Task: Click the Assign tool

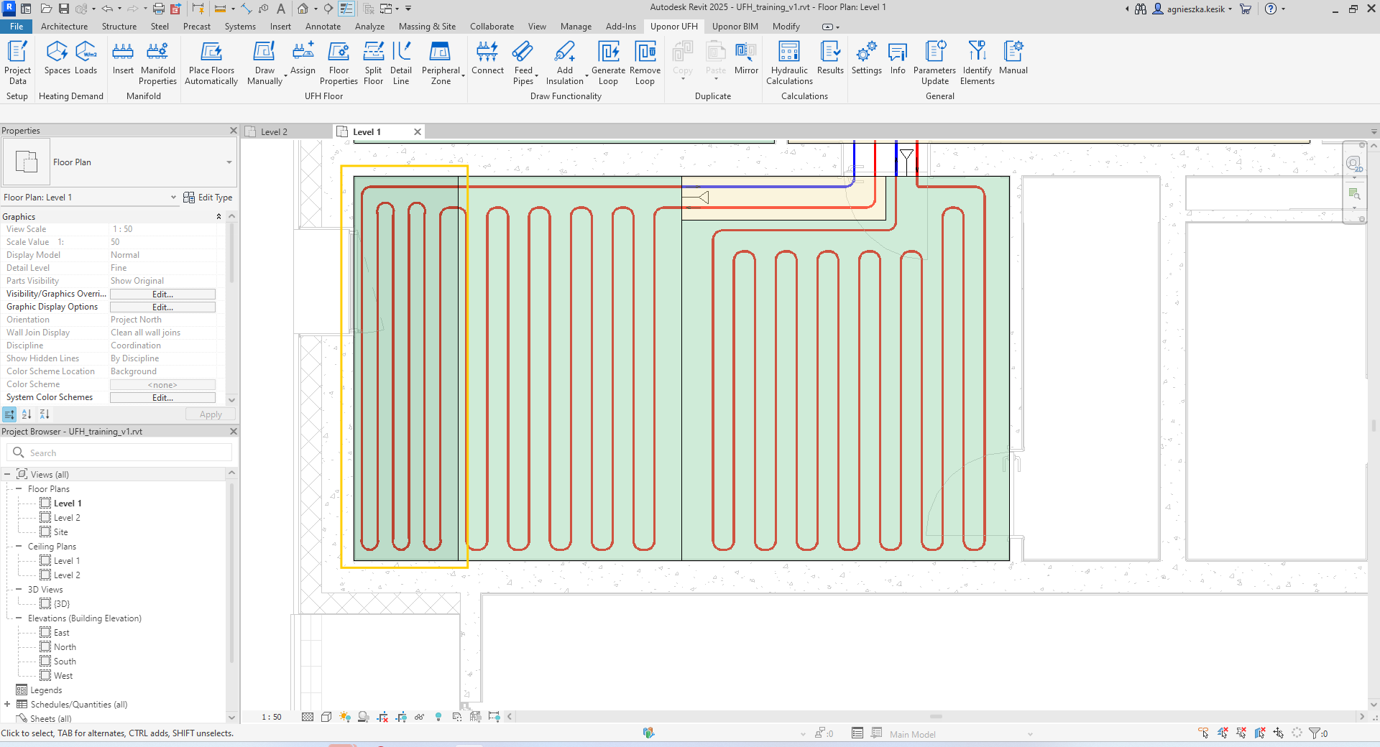Action: (303, 57)
